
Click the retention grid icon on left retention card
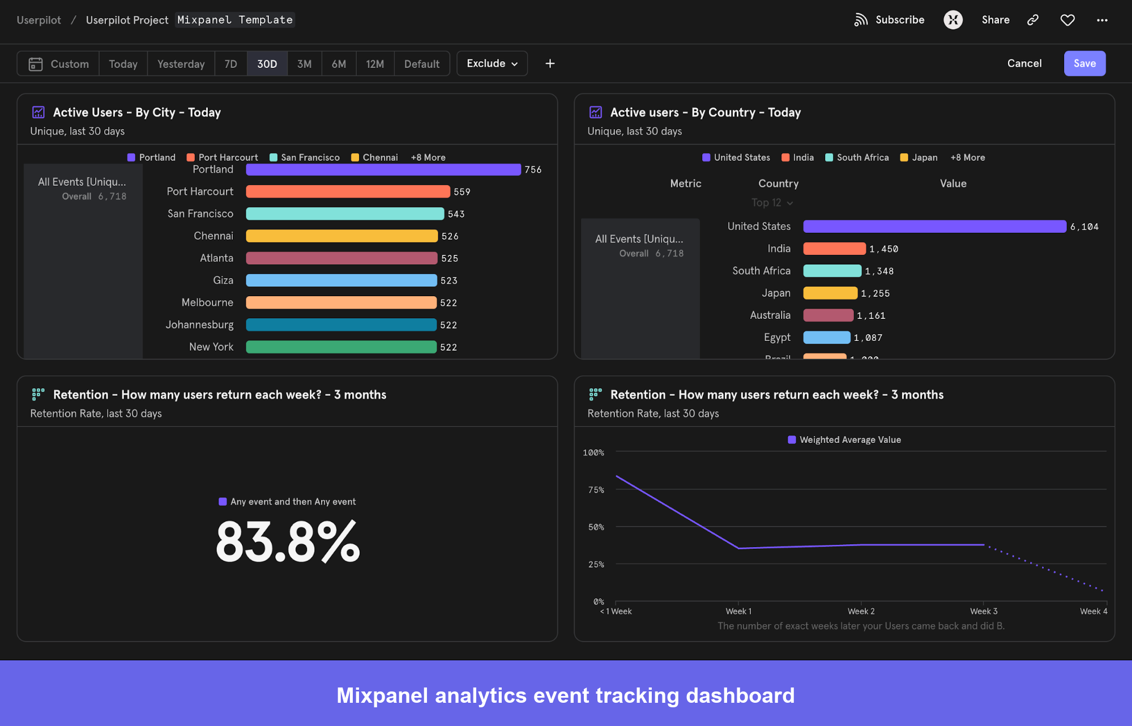pos(38,394)
